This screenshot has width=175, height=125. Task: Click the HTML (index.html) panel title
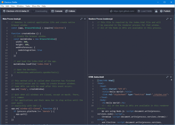click(96, 77)
